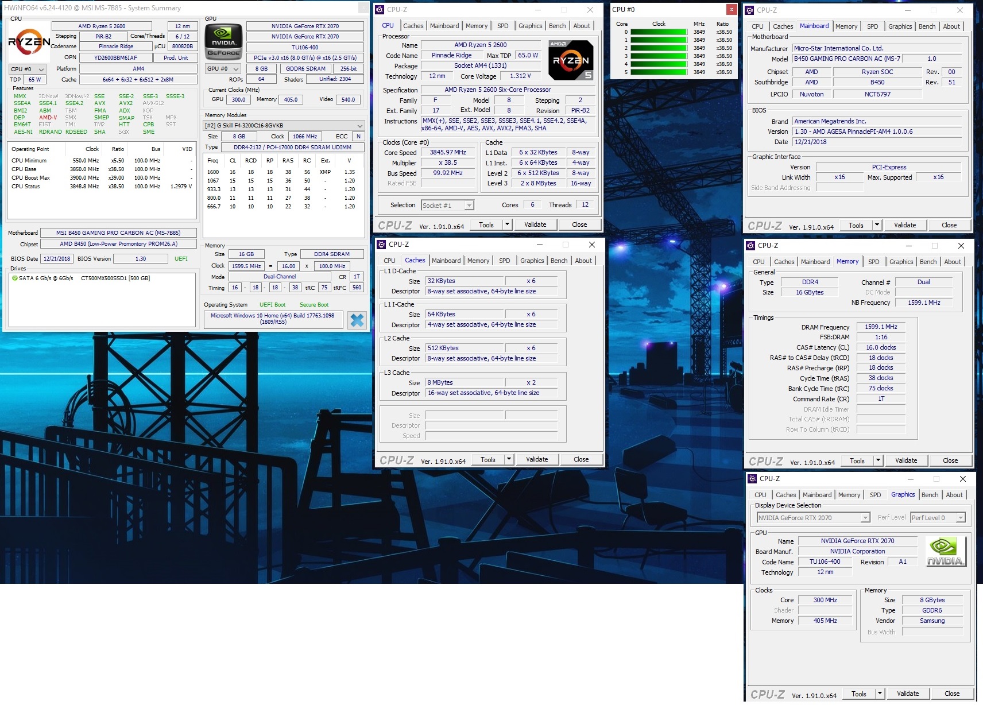983x705 pixels.
Task: Open Bench tab in CPU-Z Graphics window
Action: 930,495
